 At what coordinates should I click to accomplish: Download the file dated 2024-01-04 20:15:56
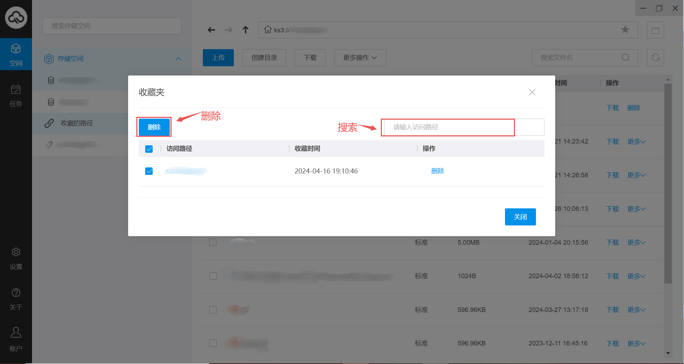pyautogui.click(x=613, y=243)
